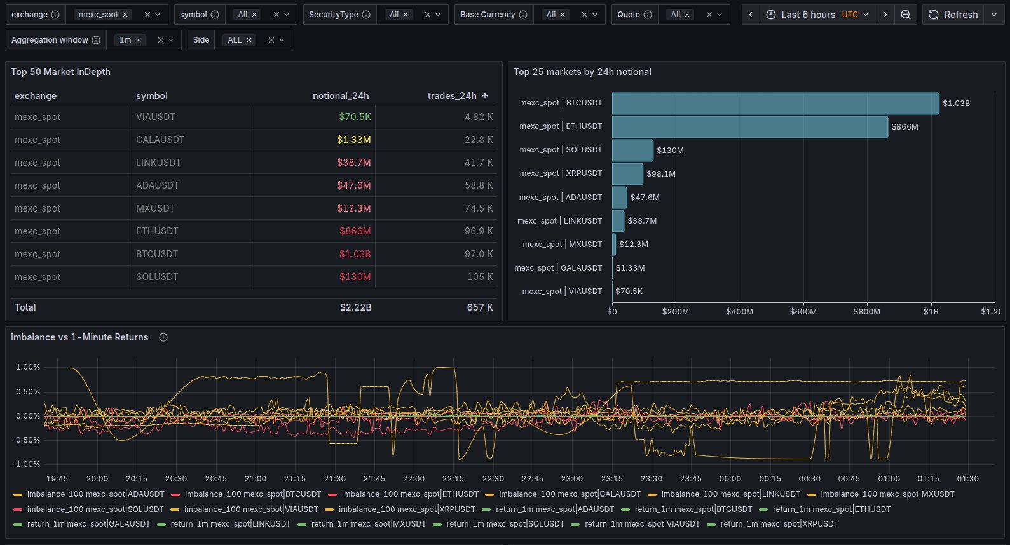Screen dimensions: 1010x545
Task: Click info icon next to Base Currency
Action: (523, 15)
